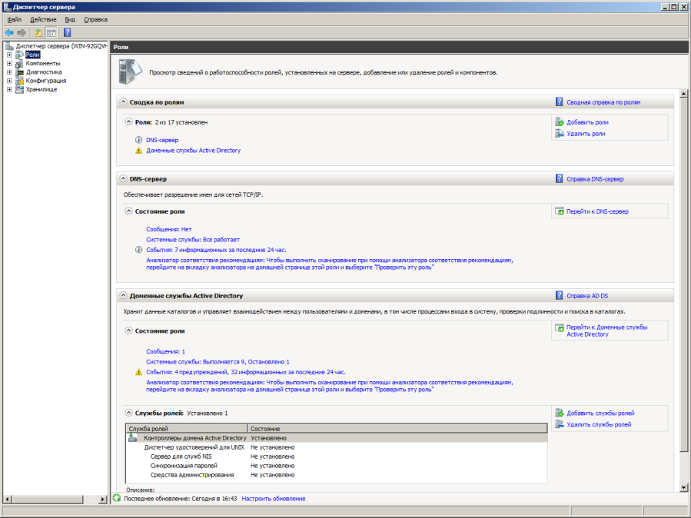Click the Добавить службы ролей link
This screenshot has height=518, width=691.
(x=600, y=413)
